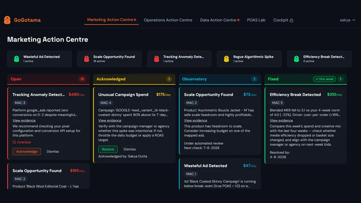361x203 pixels.
Task: Click the GoGotama logo icon
Action: (x=7, y=20)
